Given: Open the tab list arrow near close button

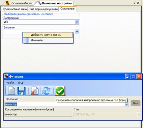Looking at the screenshot, I should click(x=134, y=3).
